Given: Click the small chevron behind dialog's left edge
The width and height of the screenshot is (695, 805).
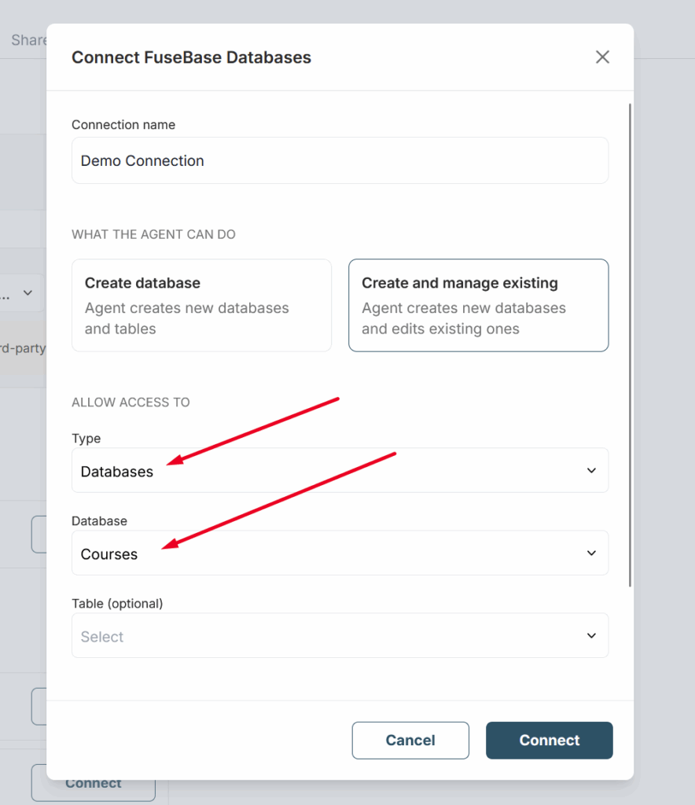Looking at the screenshot, I should tap(28, 293).
